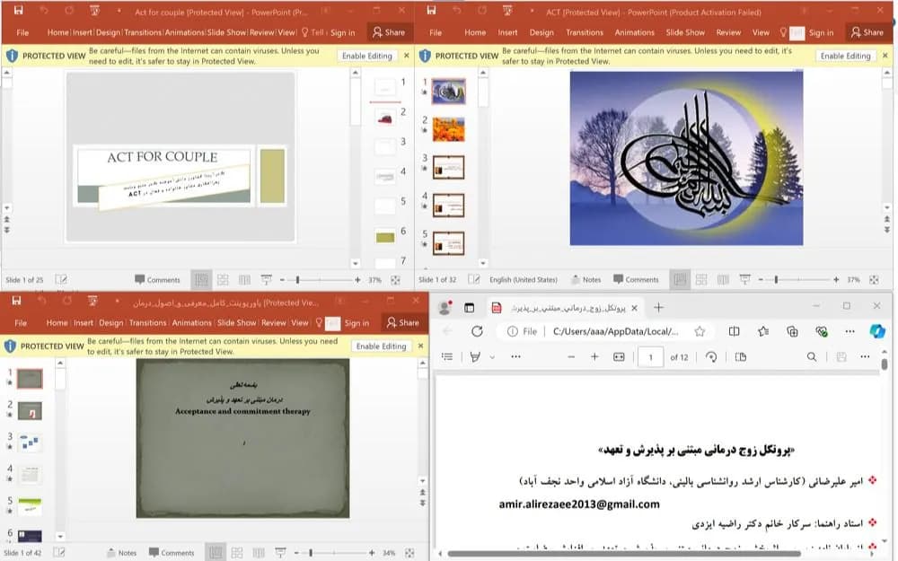
Task: Enable Editing in ACT for couple window
Action: [x=367, y=56]
